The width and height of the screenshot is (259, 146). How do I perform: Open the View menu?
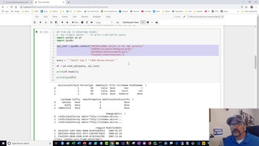click(55, 17)
